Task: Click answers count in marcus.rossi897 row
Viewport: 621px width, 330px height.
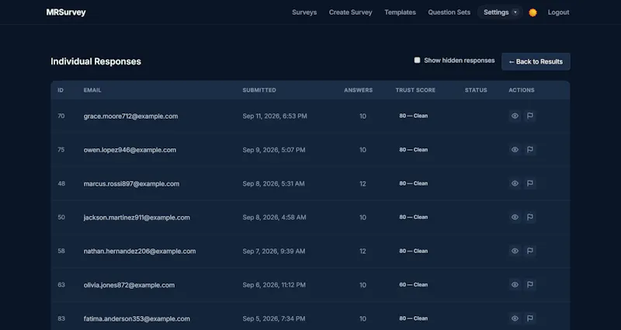Action: pos(363,184)
